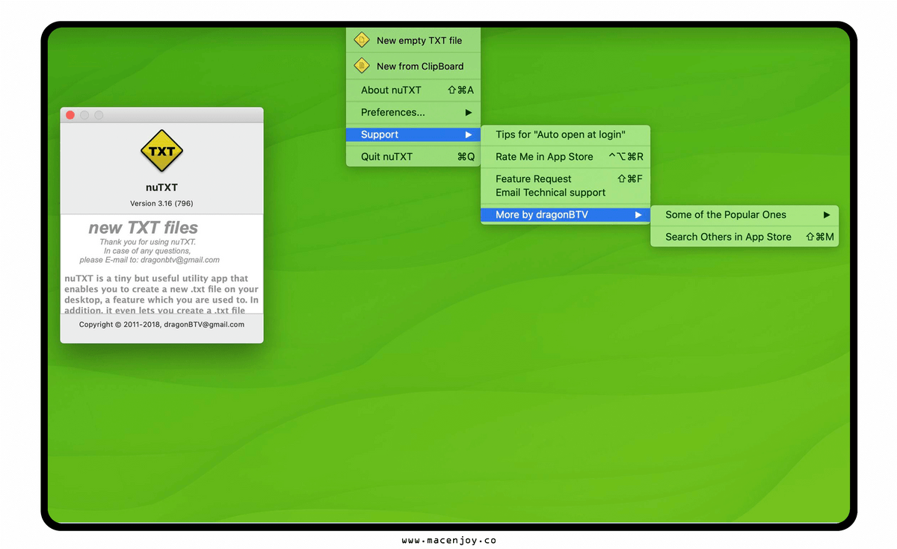Click the yellow icon beside New from ClipBoard
The width and height of the screenshot is (897, 549).
pos(362,66)
